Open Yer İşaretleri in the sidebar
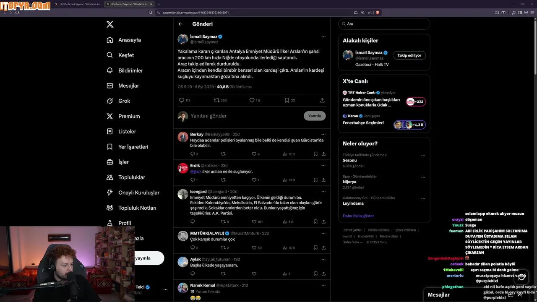The height and width of the screenshot is (302, 537). (x=128, y=147)
